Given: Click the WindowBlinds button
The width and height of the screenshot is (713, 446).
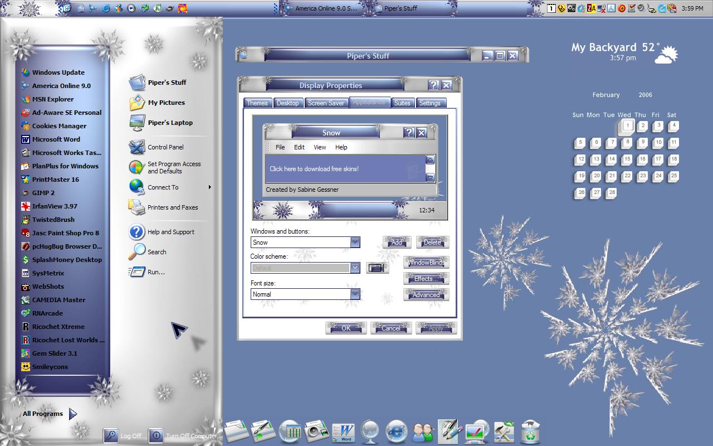Looking at the screenshot, I should [426, 263].
